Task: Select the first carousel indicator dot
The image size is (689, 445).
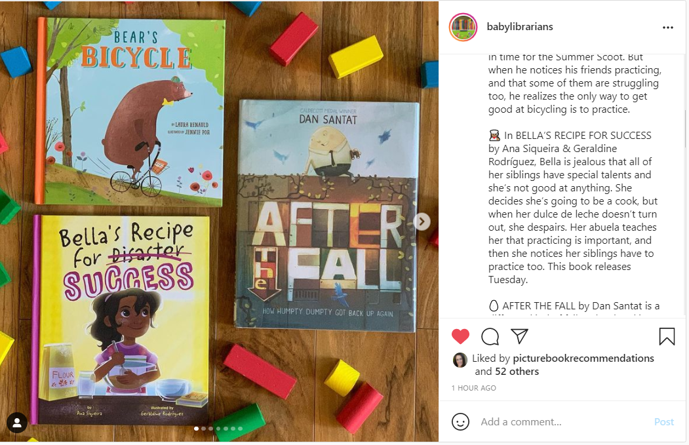Action: coord(196,429)
